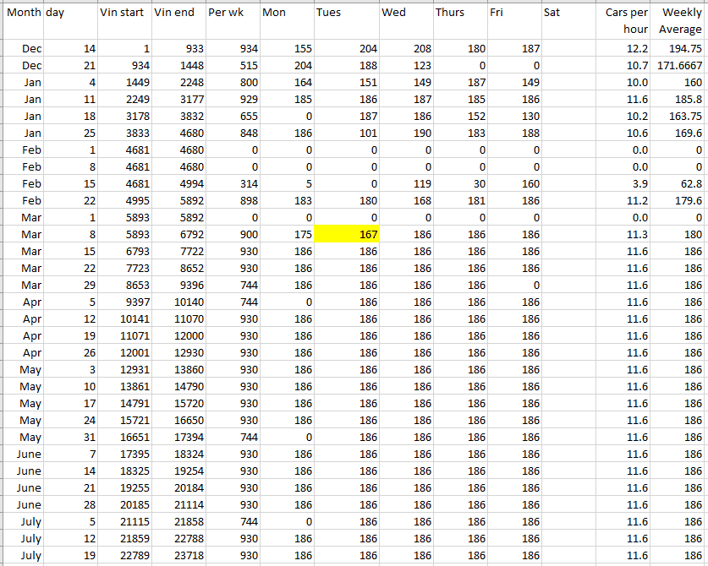The width and height of the screenshot is (708, 566).
Task: Select the Thurs cell containing 30
Action: pos(459,183)
